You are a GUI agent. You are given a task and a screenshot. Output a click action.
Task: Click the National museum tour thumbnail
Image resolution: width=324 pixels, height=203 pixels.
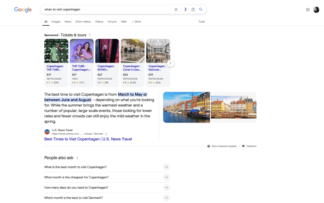[158, 51]
